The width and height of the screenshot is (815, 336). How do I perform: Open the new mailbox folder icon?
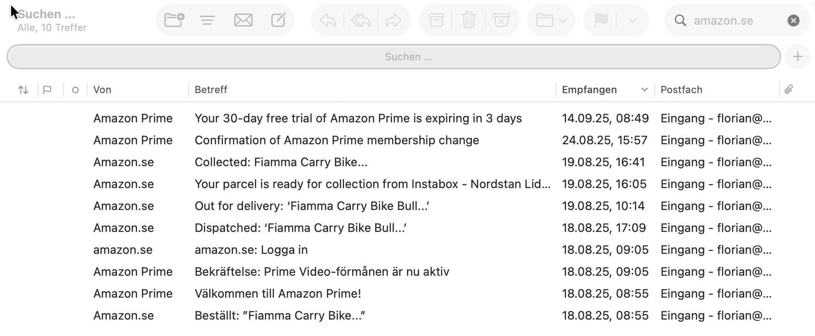(x=173, y=20)
